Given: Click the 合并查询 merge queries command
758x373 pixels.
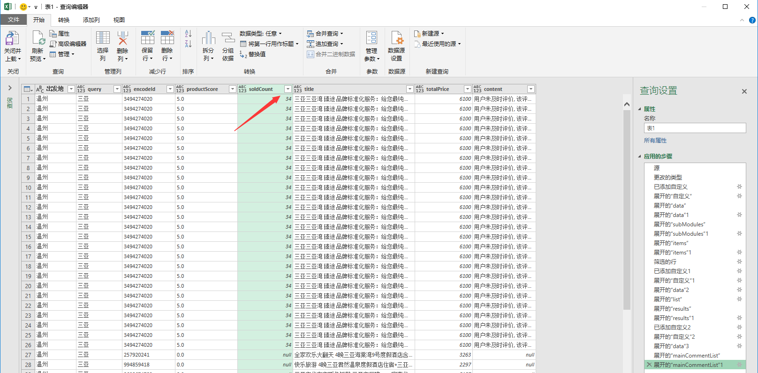Looking at the screenshot, I should click(325, 34).
